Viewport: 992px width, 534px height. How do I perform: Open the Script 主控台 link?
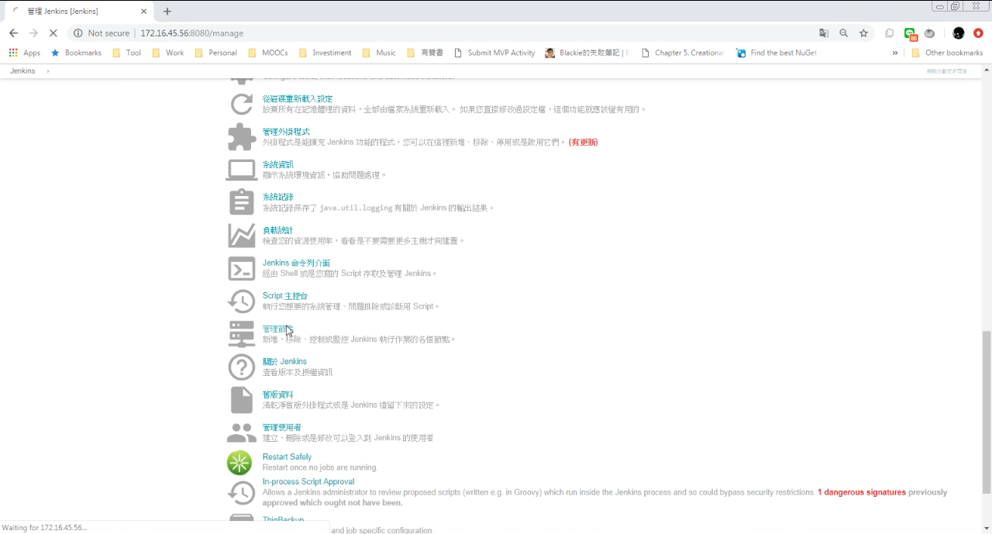click(285, 296)
